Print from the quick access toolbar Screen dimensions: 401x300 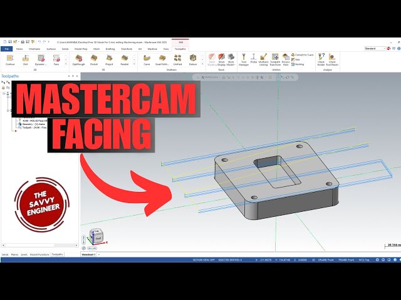click(x=23, y=42)
